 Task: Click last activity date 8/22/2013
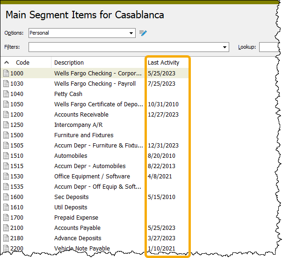click(x=161, y=166)
